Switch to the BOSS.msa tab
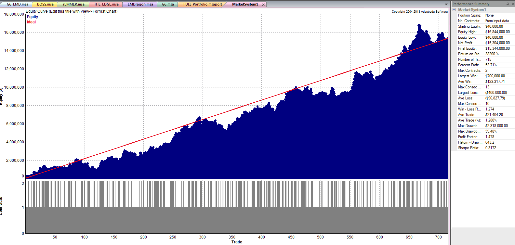Viewport: 515px width, 245px height. pos(45,4)
